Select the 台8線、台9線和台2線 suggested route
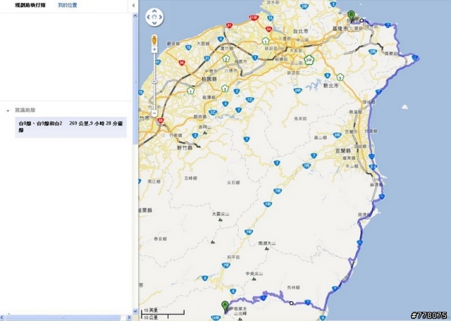Viewport: 451px width, 321px height. click(x=70, y=127)
